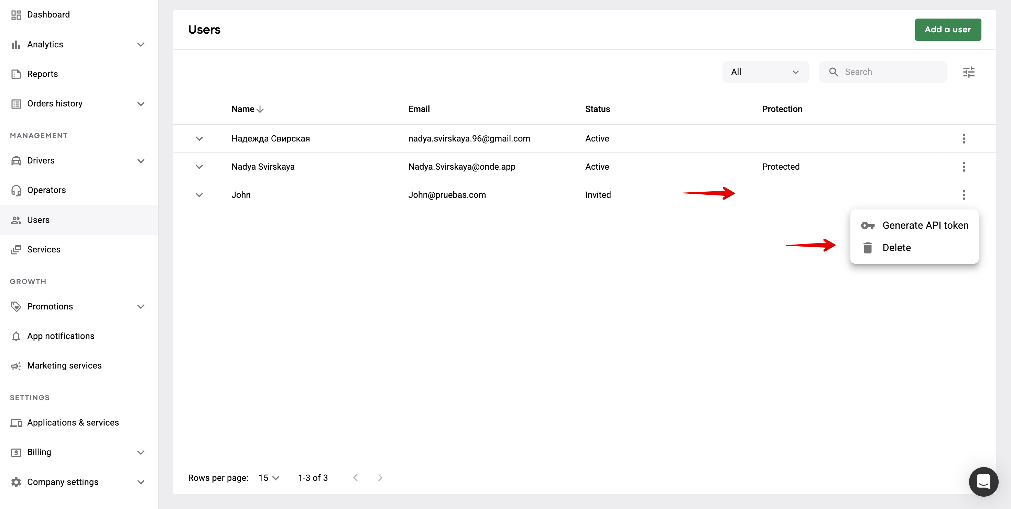Expand the Nadya Svirskaya row details
Screen dimensions: 1011x509
(199, 167)
